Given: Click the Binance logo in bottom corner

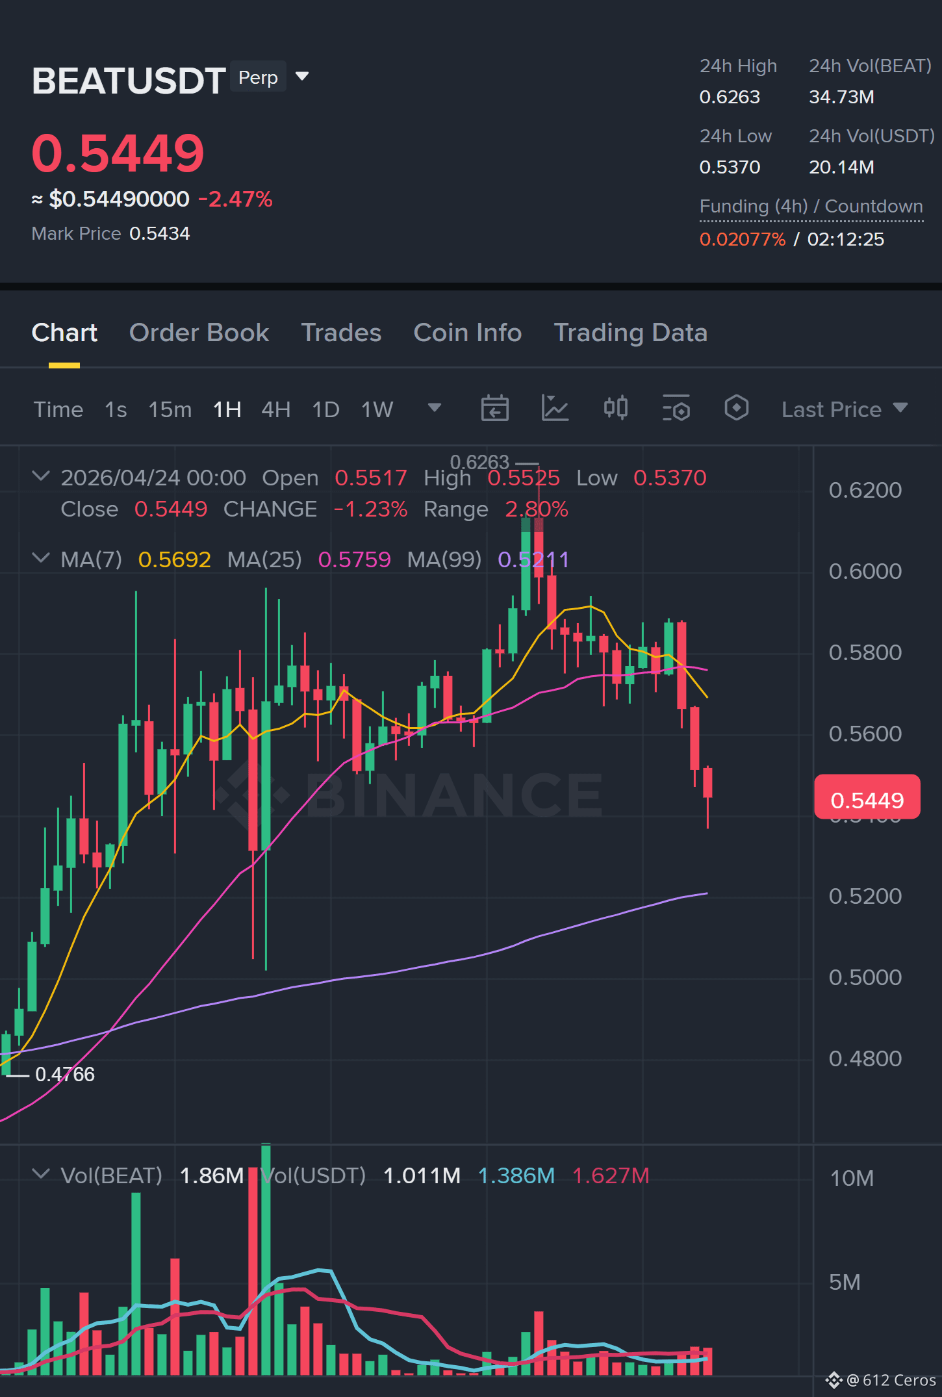Looking at the screenshot, I should [x=834, y=1379].
